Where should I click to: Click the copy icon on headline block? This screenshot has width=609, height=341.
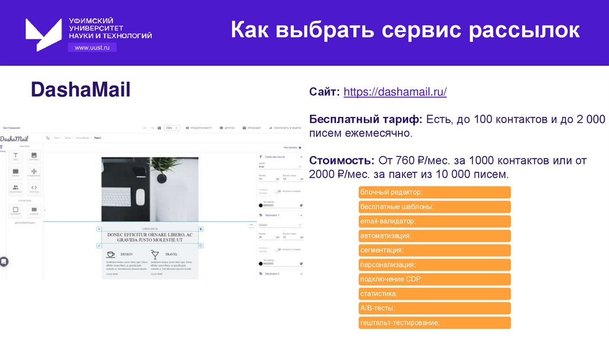coord(201,245)
